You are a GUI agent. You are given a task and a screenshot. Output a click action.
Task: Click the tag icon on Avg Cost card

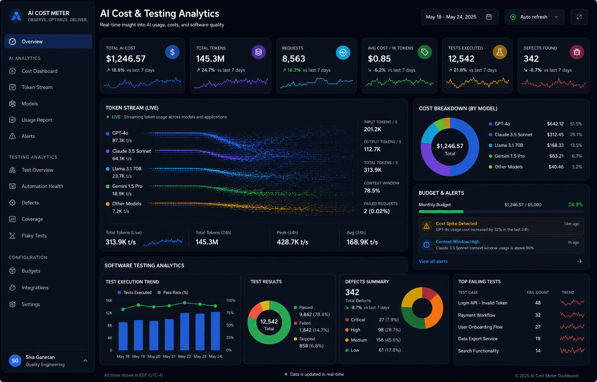425,52
